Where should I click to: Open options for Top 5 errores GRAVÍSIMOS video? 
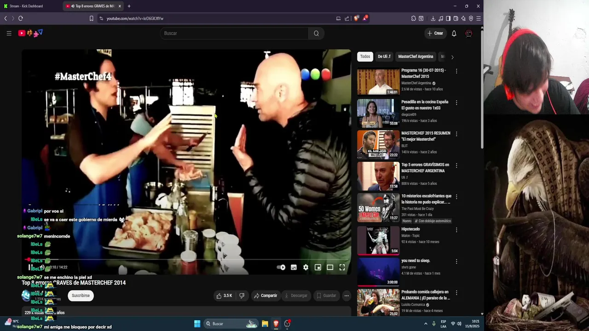click(456, 165)
